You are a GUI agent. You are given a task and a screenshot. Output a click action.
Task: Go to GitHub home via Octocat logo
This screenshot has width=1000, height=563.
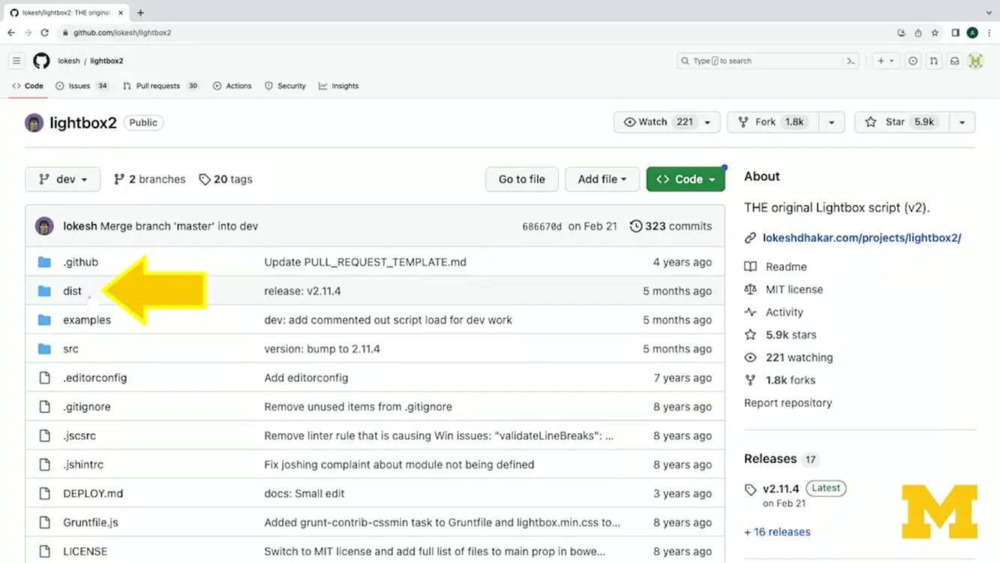(41, 61)
